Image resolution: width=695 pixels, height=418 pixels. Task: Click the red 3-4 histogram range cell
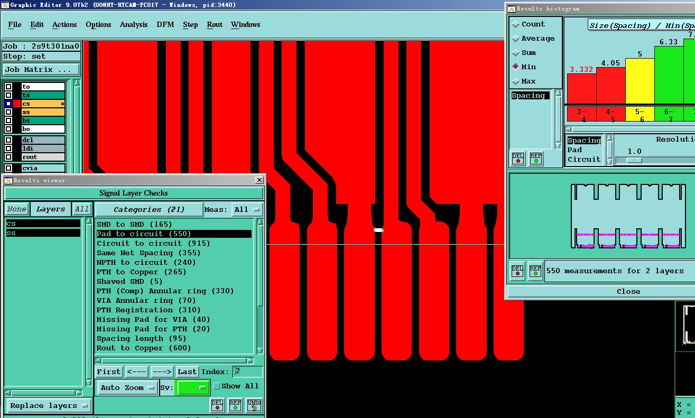point(581,114)
